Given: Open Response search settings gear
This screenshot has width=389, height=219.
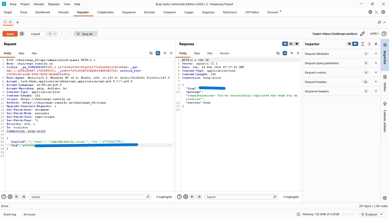Looking at the screenshot, I should [186, 197].
